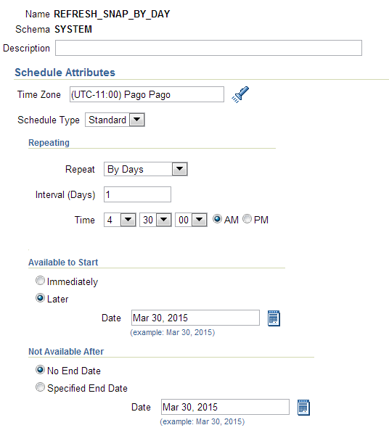Select the AM radio button
The image size is (389, 433).
pyautogui.click(x=217, y=219)
